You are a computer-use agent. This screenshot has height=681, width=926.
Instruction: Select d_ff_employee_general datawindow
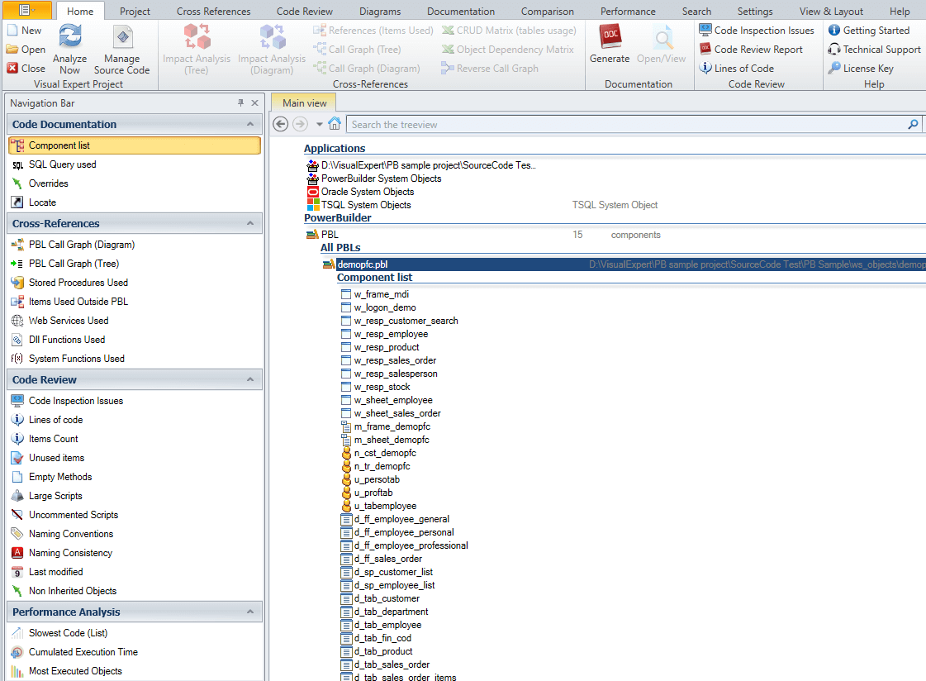(x=401, y=519)
